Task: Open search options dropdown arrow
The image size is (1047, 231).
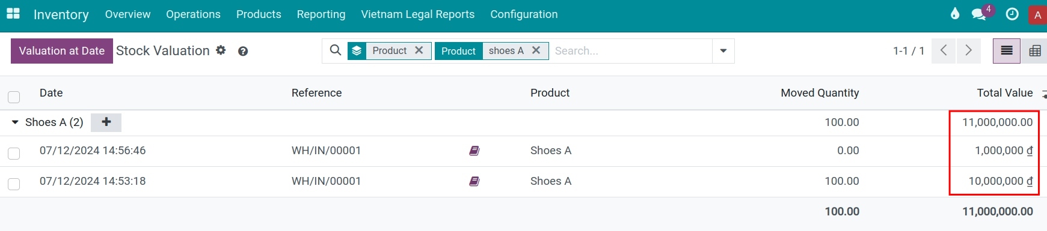Action: [x=723, y=51]
